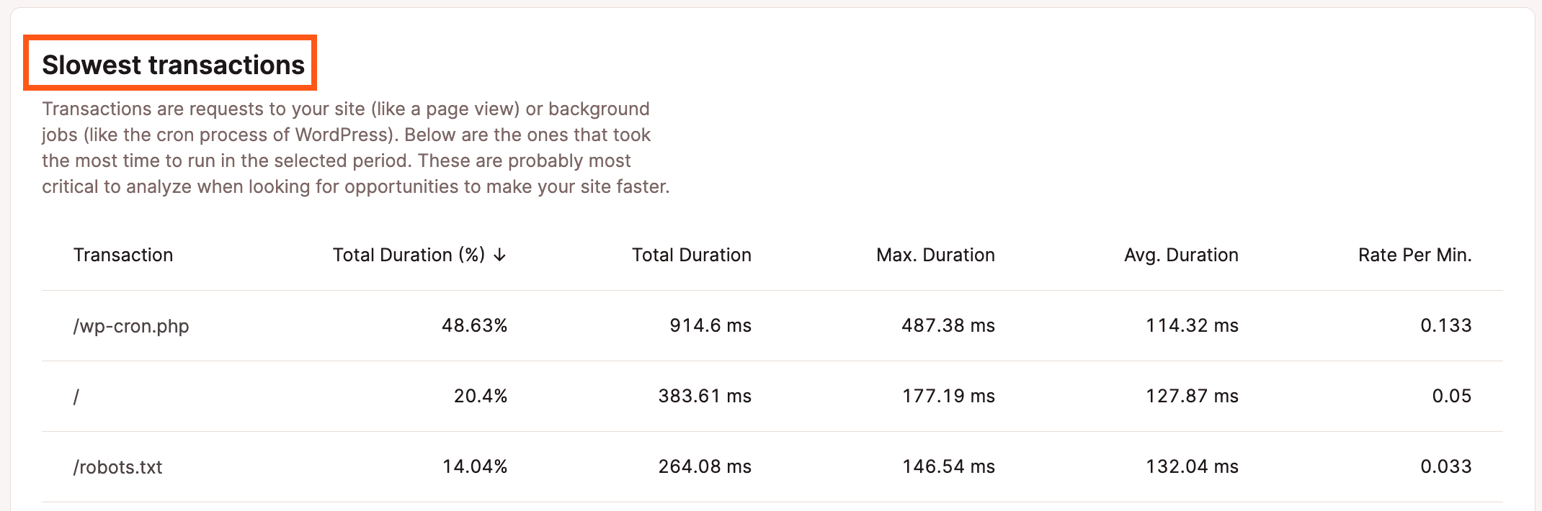
Task: Sort by the Total Duration column
Action: [691, 255]
